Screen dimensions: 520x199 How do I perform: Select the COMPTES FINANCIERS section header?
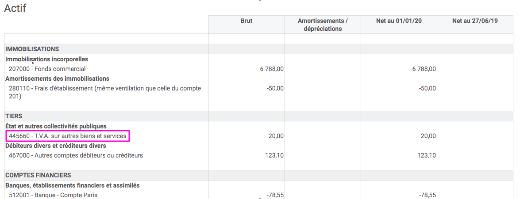[38, 175]
